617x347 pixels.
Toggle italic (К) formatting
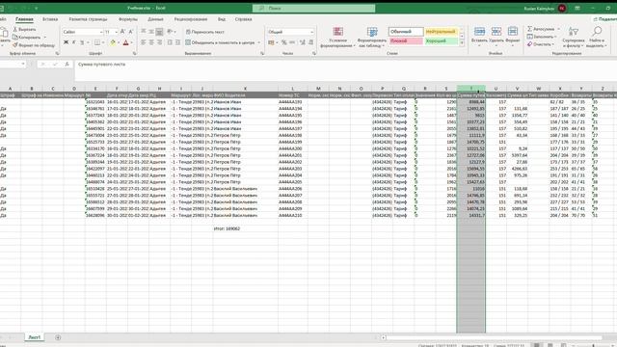point(73,42)
